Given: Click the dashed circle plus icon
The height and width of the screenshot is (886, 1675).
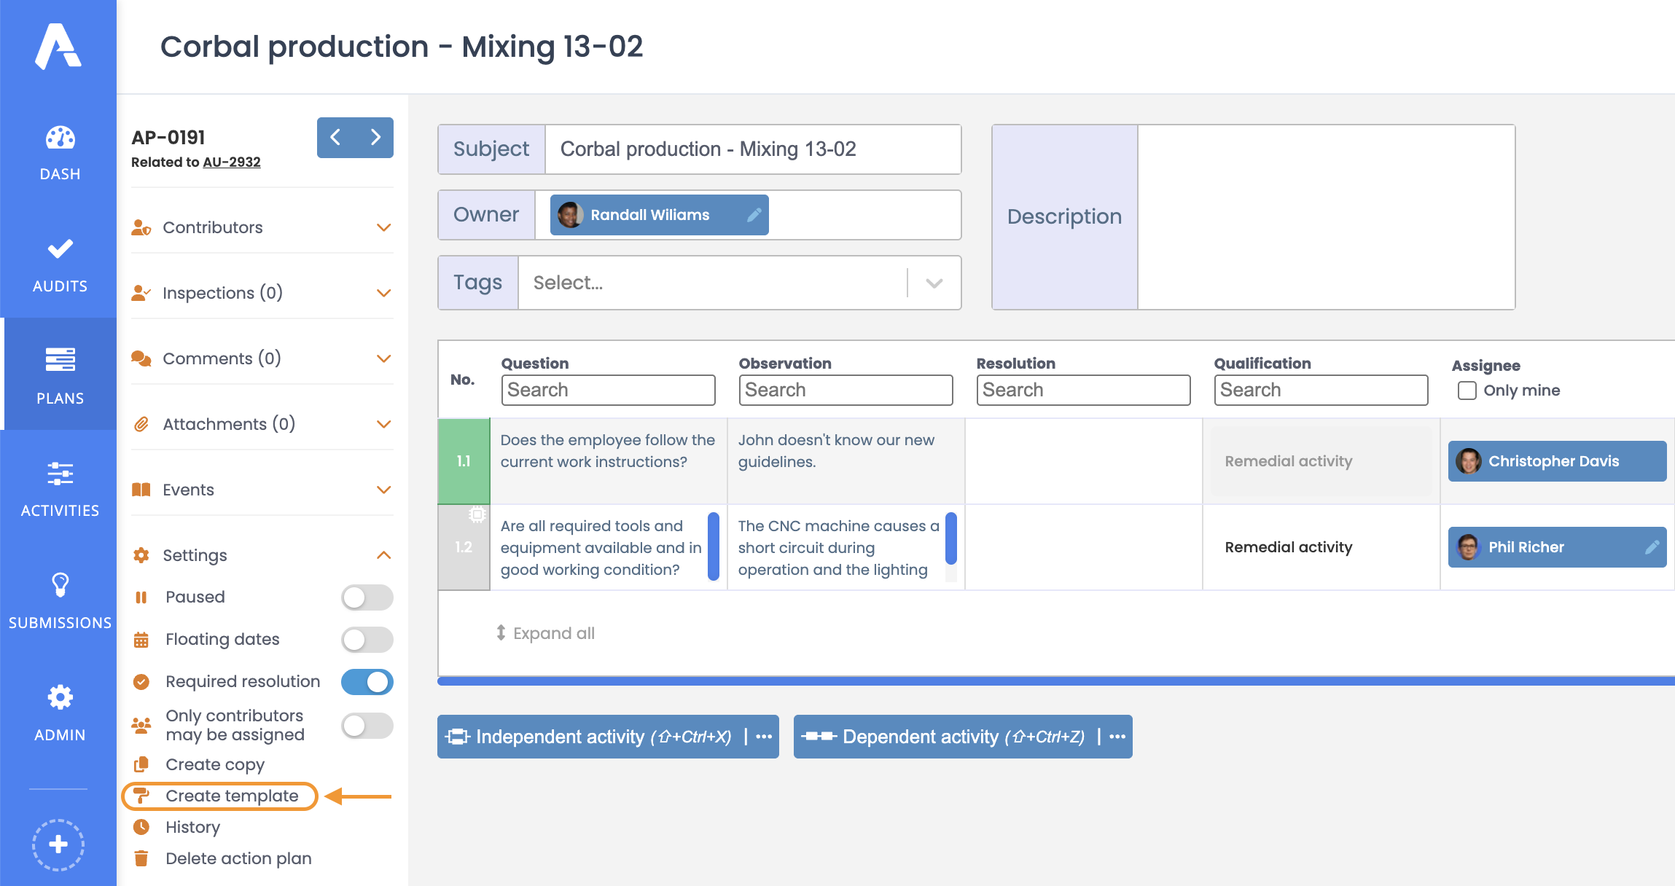Looking at the screenshot, I should tap(58, 844).
